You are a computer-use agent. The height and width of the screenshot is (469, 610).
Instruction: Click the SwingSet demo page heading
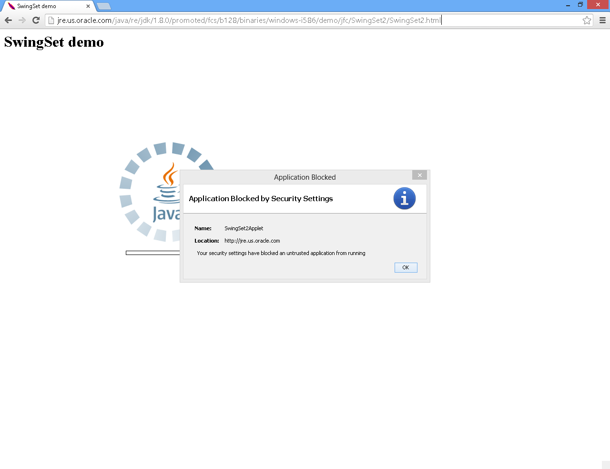pos(54,42)
